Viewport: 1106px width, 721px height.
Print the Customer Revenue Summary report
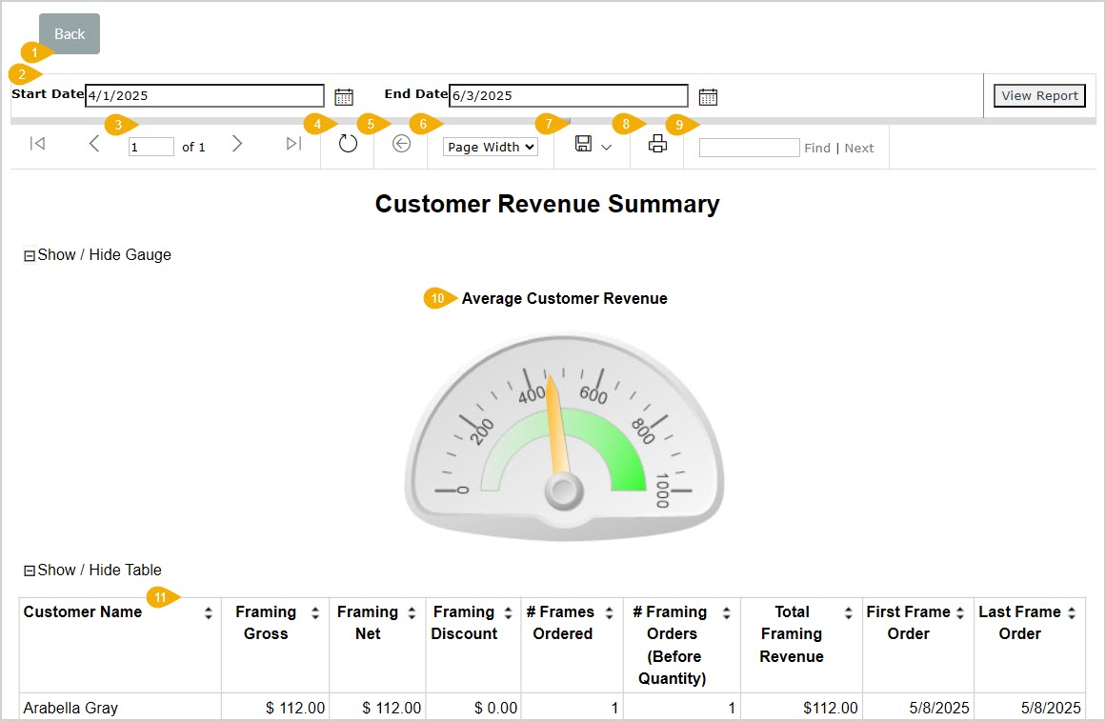656,144
